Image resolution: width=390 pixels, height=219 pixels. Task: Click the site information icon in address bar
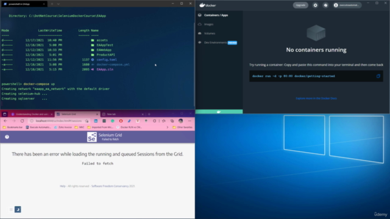[32, 121]
